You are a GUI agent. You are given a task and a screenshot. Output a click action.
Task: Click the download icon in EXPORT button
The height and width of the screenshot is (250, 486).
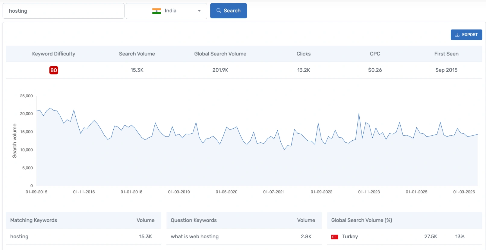(457, 35)
